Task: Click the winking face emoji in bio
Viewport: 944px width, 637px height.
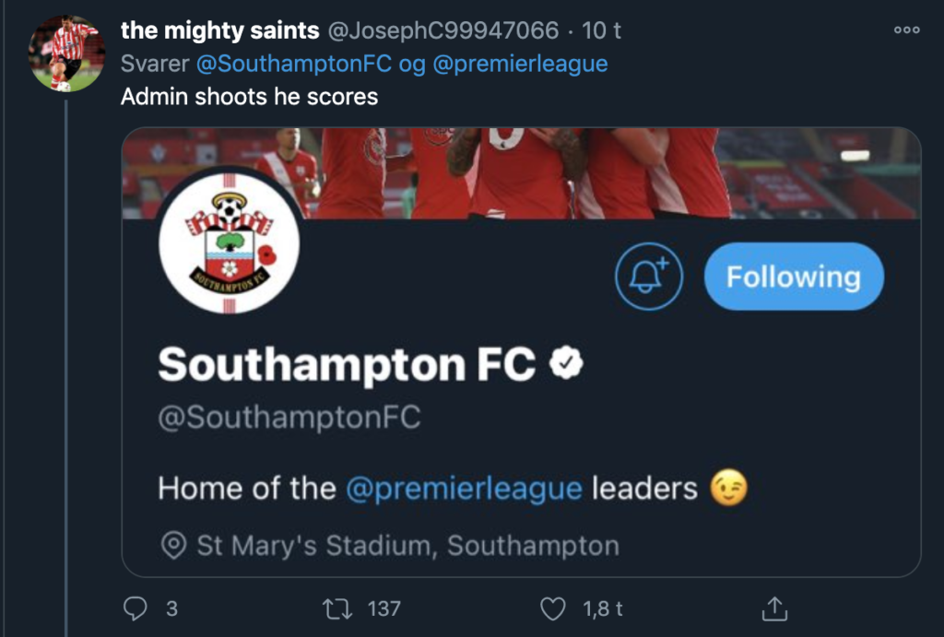Action: (x=728, y=488)
